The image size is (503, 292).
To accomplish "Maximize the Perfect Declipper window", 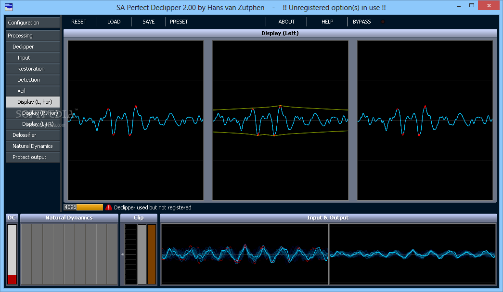I will (x=472, y=6).
